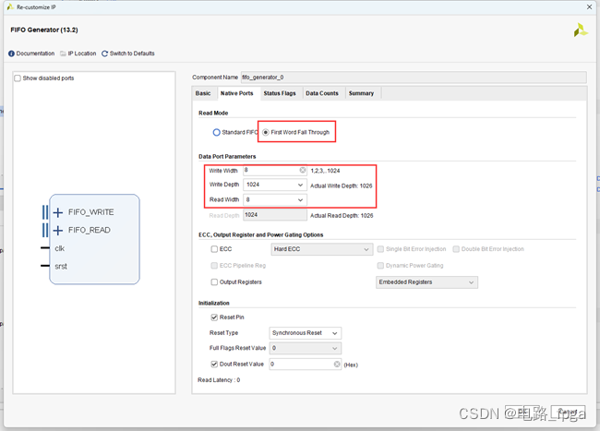Open Embedded Registers dropdown
Viewport: 600px width, 431px height.
[x=426, y=282]
